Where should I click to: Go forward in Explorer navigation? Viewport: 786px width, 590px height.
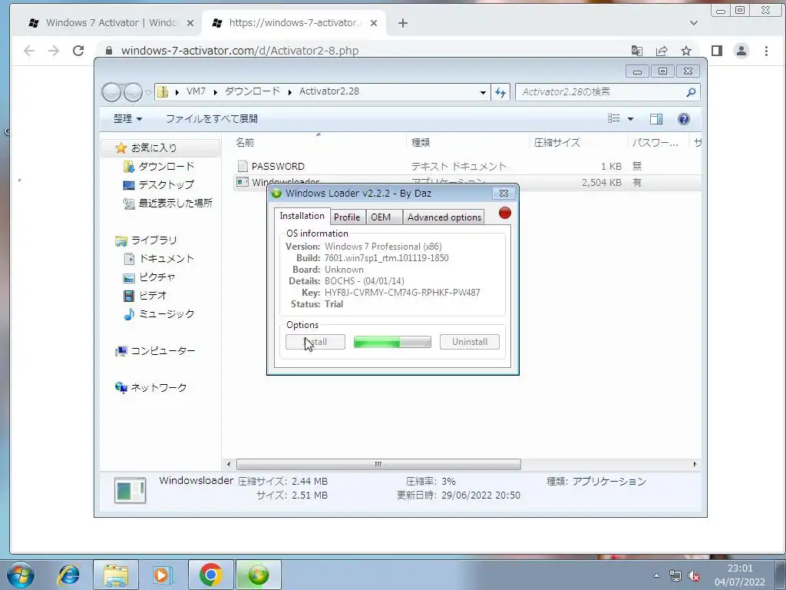[x=133, y=92]
